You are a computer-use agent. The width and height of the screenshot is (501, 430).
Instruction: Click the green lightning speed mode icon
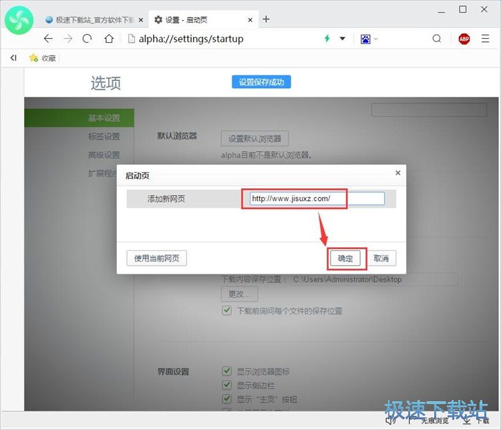coord(327,39)
